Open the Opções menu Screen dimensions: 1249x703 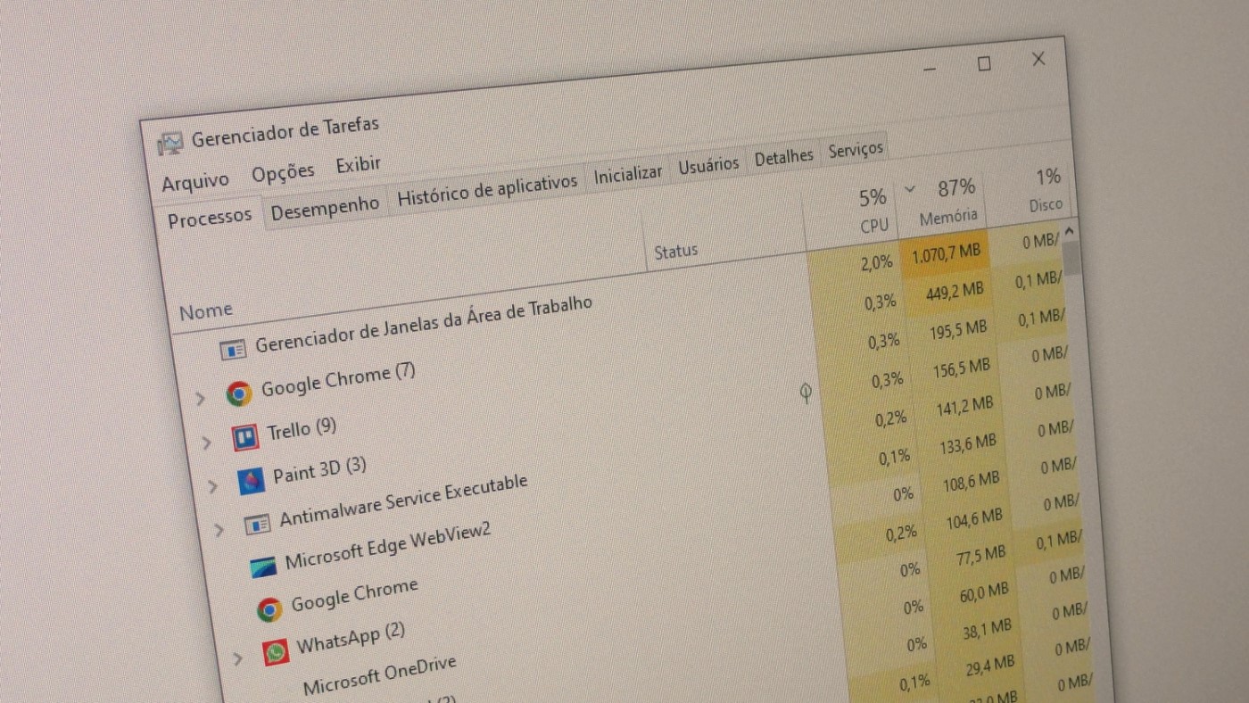(283, 172)
